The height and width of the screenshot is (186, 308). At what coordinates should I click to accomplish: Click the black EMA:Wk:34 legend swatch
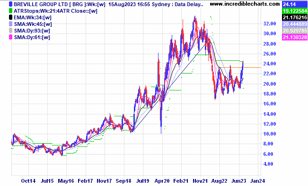pyautogui.click(x=10, y=17)
